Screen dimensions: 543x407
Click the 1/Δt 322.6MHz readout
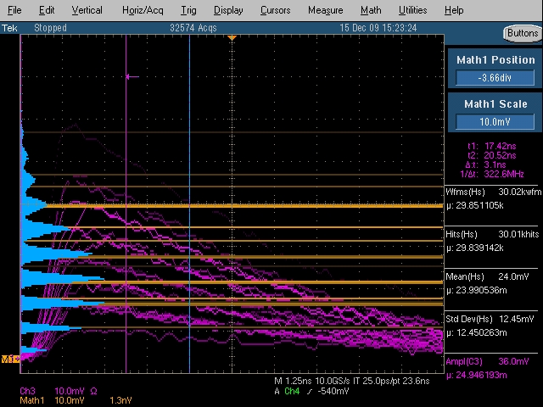click(492, 174)
